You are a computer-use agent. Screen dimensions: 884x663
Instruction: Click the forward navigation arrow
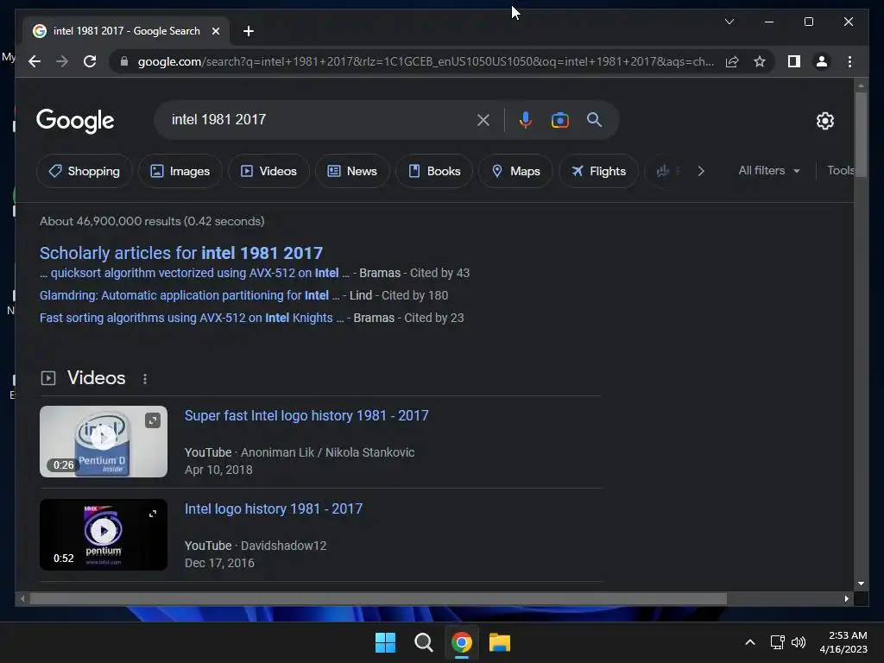pos(62,61)
